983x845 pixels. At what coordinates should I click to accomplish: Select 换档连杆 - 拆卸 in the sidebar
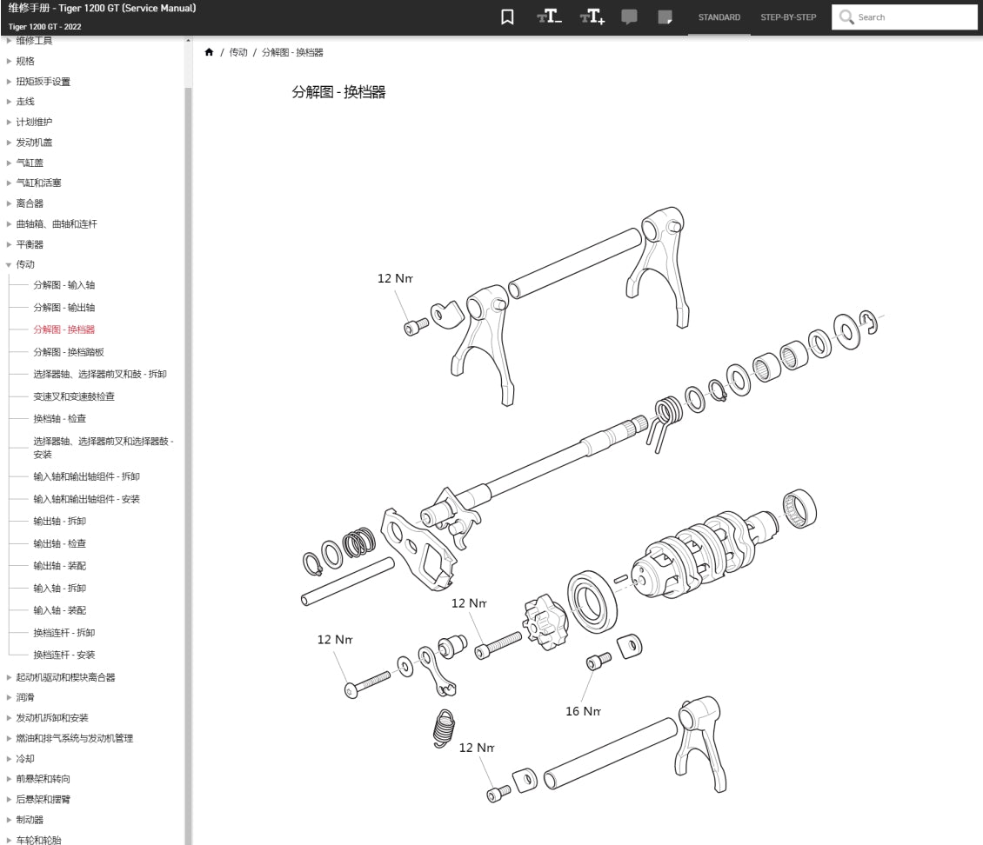[64, 633]
